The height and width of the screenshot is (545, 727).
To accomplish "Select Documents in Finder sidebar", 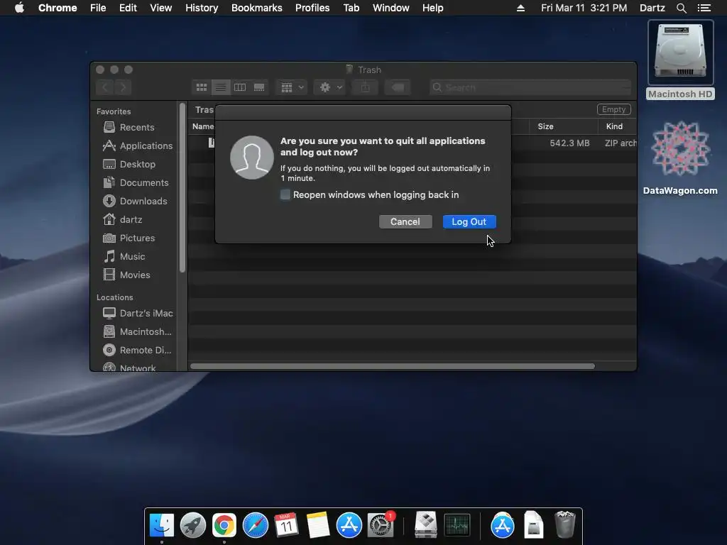I will coord(136,182).
